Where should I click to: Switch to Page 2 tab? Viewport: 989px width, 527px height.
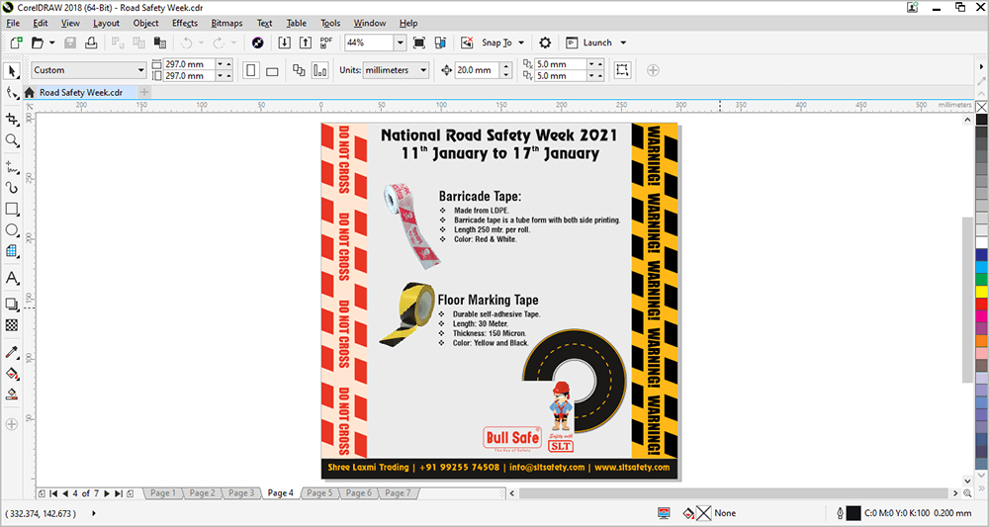coord(203,493)
